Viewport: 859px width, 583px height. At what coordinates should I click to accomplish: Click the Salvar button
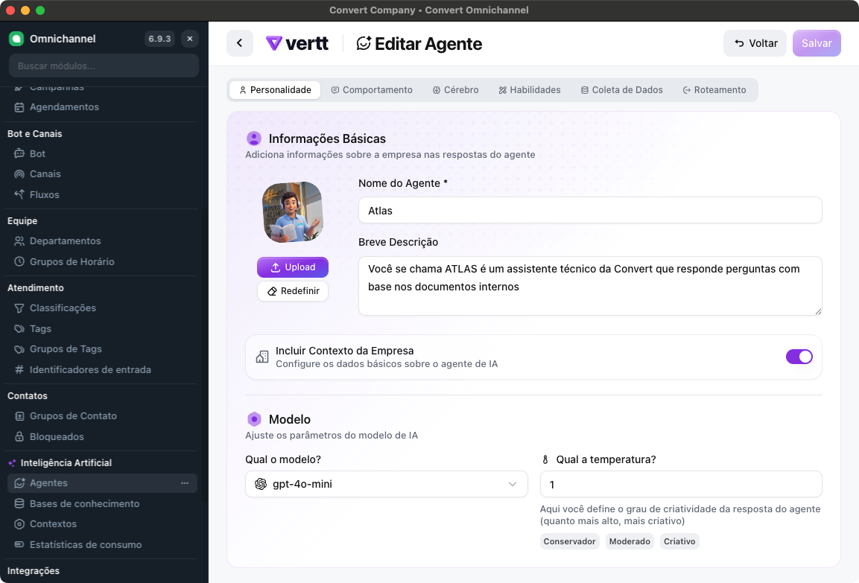coord(817,43)
